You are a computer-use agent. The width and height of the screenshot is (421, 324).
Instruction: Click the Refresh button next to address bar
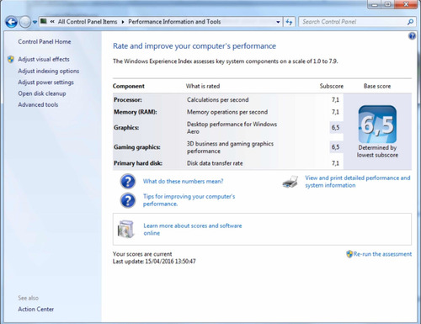289,22
